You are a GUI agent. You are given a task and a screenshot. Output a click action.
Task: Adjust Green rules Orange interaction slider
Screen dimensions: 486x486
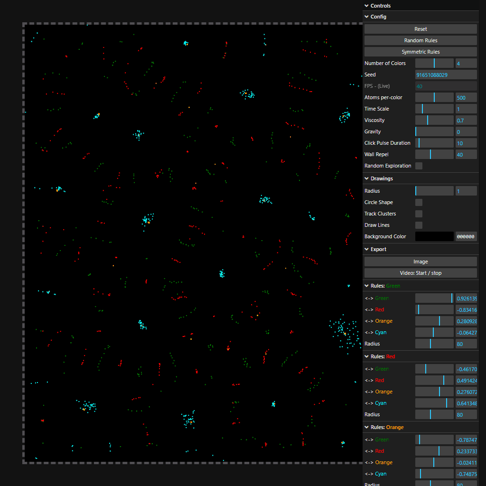tap(434, 321)
